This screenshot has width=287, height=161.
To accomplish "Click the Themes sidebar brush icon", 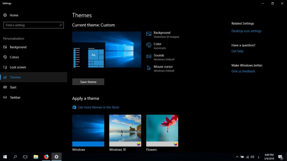I will 5,77.
